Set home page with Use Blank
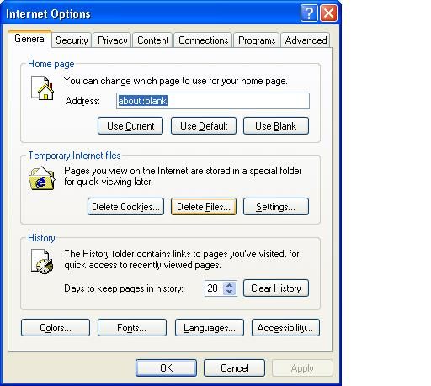Screen dimensions: 431x386 (x=276, y=126)
